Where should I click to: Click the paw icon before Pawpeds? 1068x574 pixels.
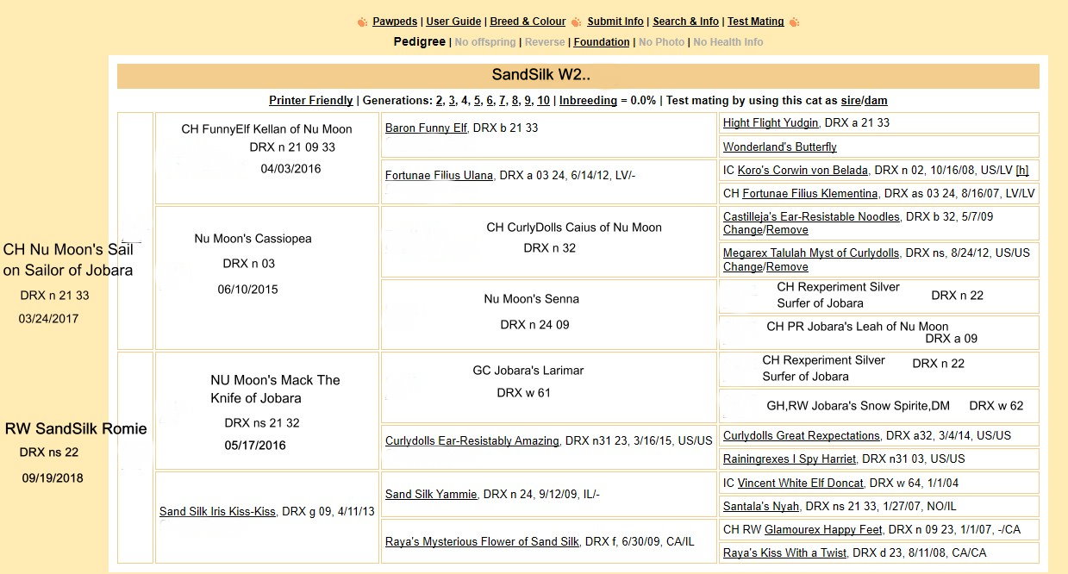click(x=362, y=22)
